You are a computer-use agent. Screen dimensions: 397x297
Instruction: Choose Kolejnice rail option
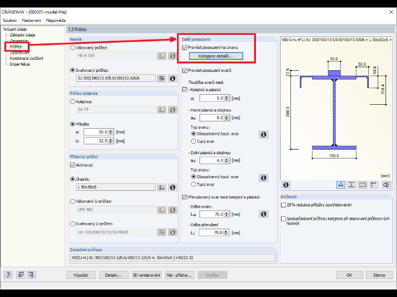tap(73, 102)
